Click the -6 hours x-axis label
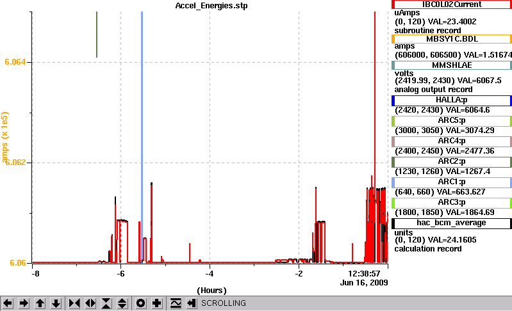 coord(120,274)
